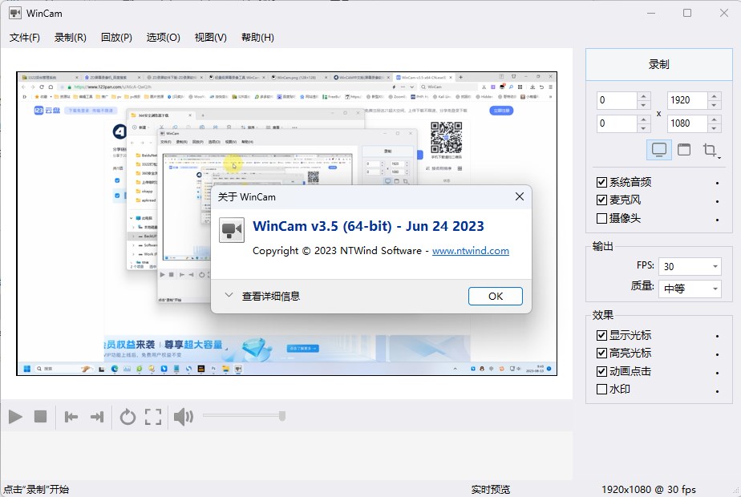Click OK in the About WinCam dialog

point(495,296)
